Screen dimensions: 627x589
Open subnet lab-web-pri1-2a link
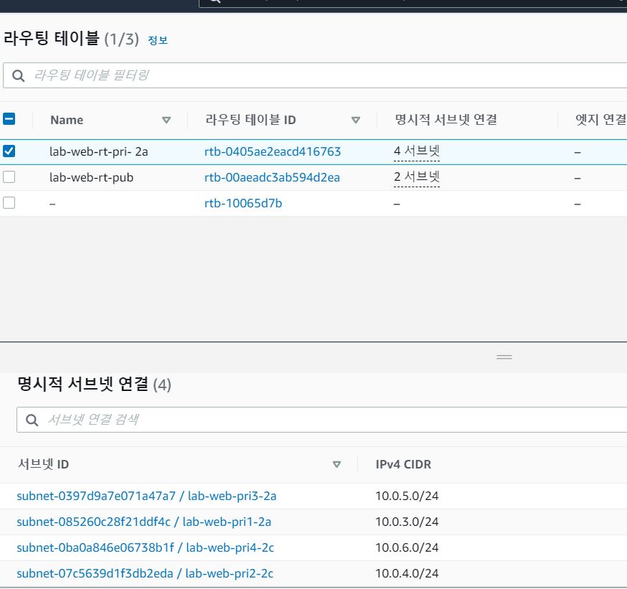click(144, 522)
